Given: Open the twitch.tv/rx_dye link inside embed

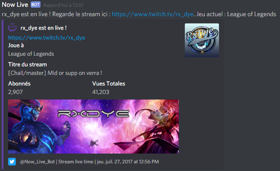Looking at the screenshot, I should click(x=47, y=38).
